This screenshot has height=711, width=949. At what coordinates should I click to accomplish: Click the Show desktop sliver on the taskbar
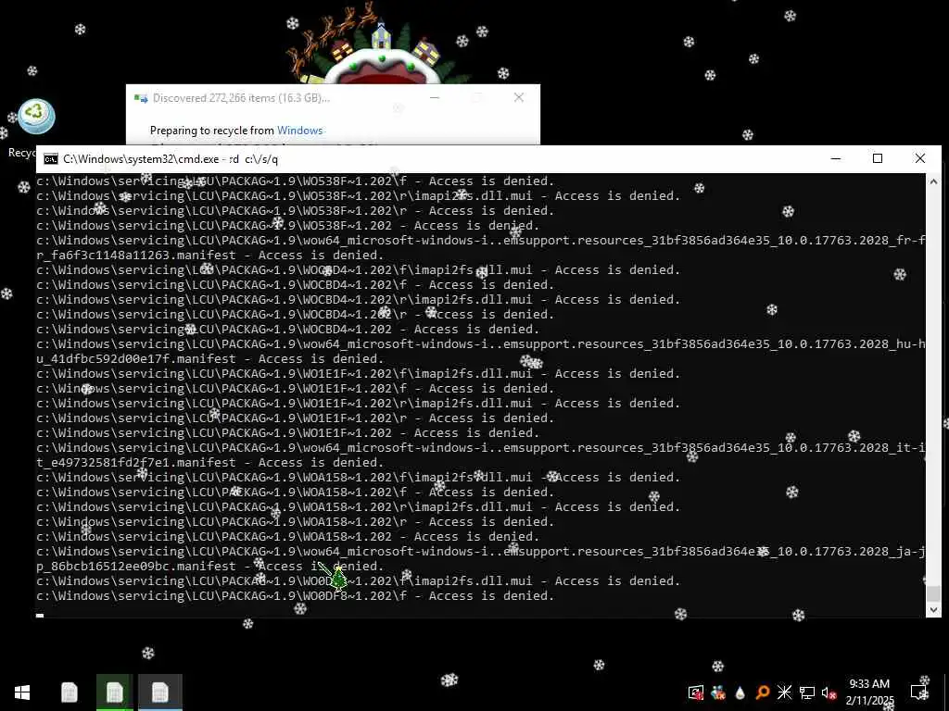click(946, 692)
